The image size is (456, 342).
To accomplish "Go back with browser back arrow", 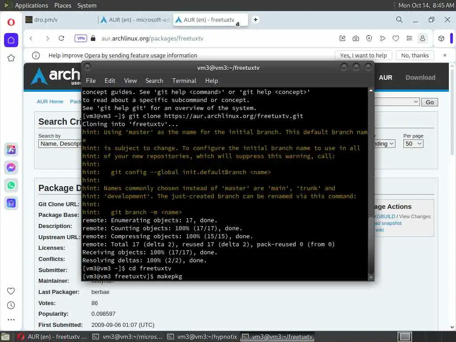I will click(x=31, y=38).
